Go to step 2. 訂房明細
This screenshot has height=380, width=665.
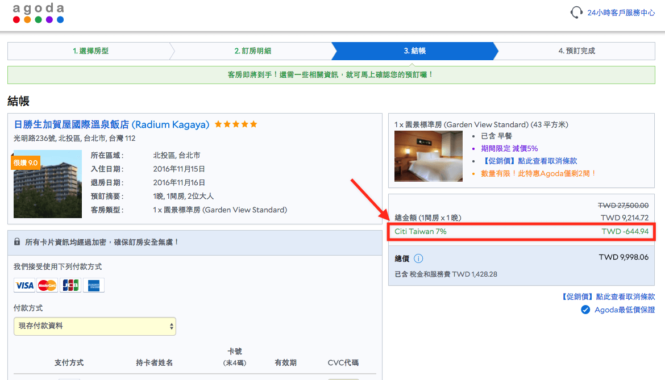[253, 51]
